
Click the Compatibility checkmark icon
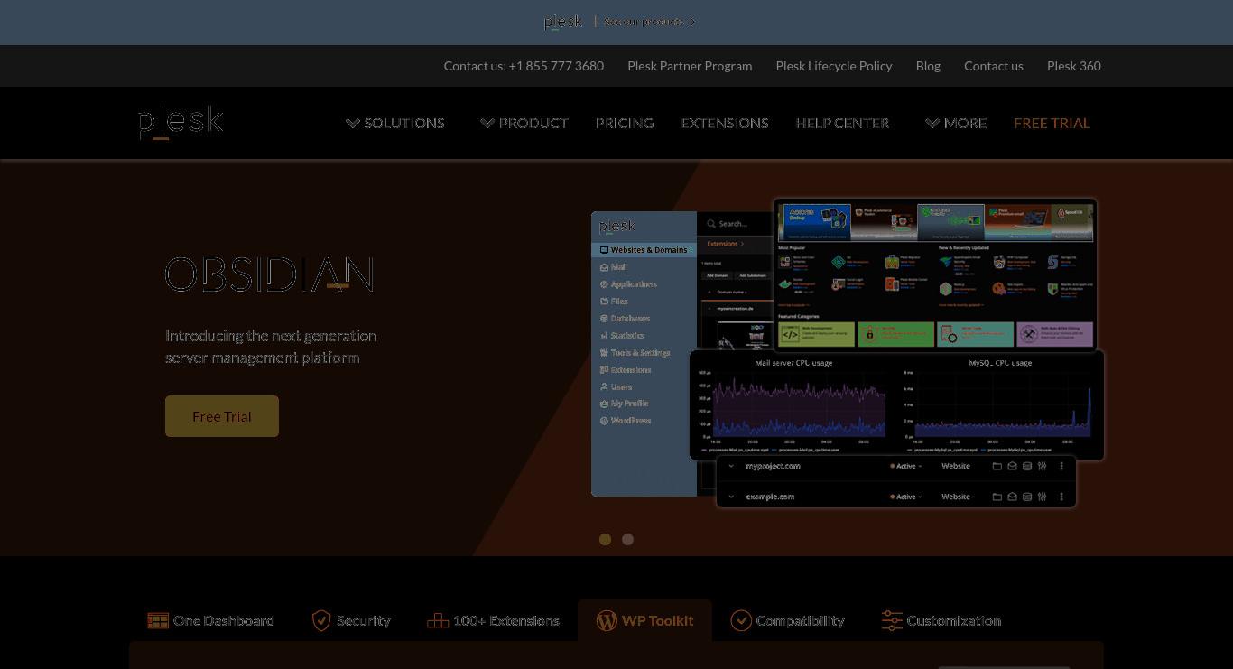[x=741, y=620]
